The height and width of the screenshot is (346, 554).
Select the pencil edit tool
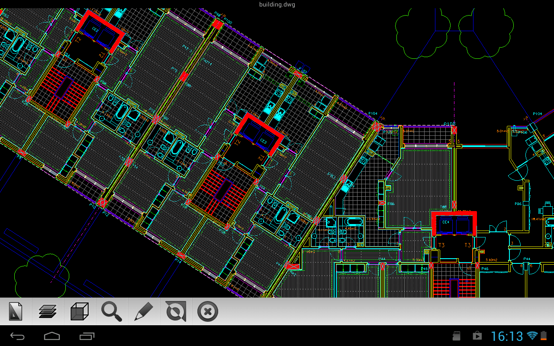[144, 311]
